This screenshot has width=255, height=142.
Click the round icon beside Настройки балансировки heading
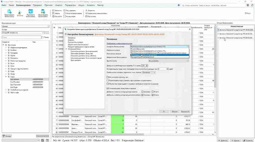[66, 34]
